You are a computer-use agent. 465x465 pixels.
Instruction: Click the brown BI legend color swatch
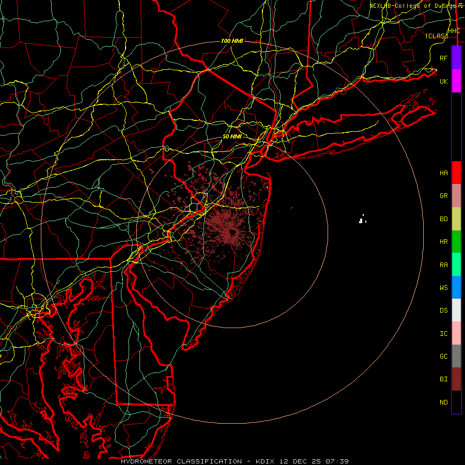pos(456,379)
